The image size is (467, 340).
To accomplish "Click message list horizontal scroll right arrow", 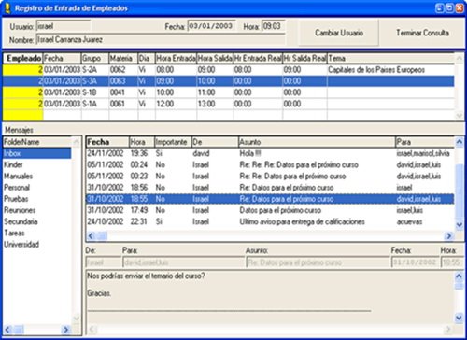I will click(x=449, y=236).
